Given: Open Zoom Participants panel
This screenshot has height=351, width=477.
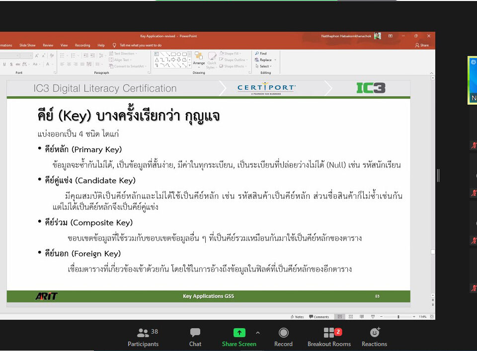Looking at the screenshot, I should coord(143,338).
